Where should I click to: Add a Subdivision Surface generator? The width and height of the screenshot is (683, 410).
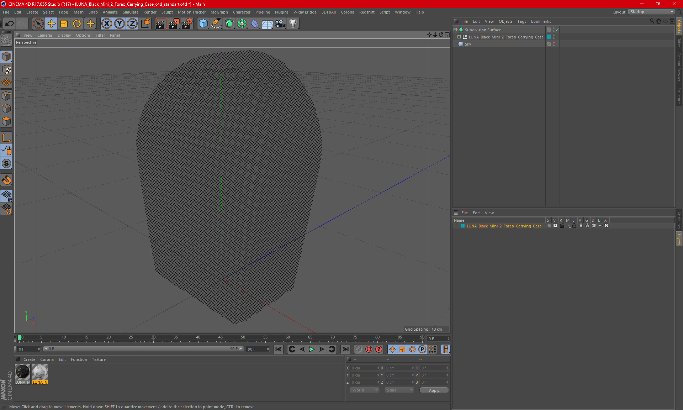point(229,23)
